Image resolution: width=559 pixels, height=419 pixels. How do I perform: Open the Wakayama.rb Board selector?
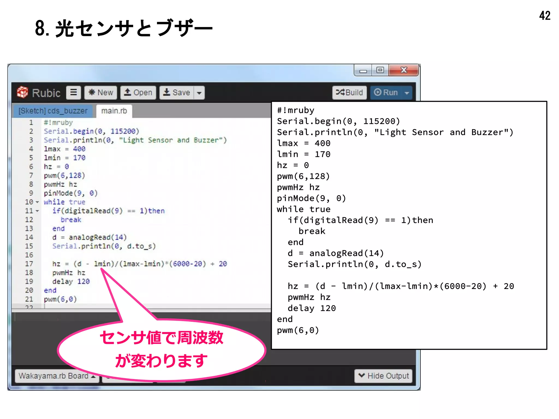coord(57,376)
